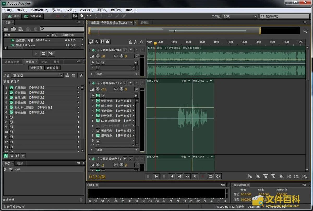Select the Razor cut tool
313x211 pixels.
pyautogui.click(x=82, y=16)
